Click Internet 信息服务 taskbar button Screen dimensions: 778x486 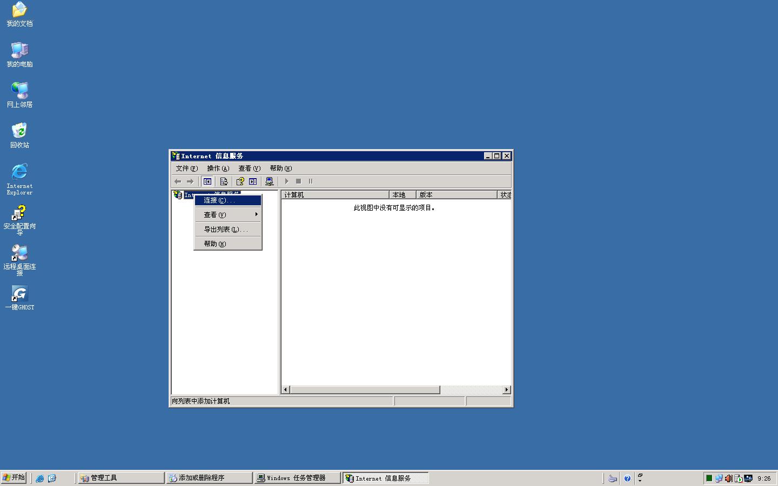pos(385,478)
